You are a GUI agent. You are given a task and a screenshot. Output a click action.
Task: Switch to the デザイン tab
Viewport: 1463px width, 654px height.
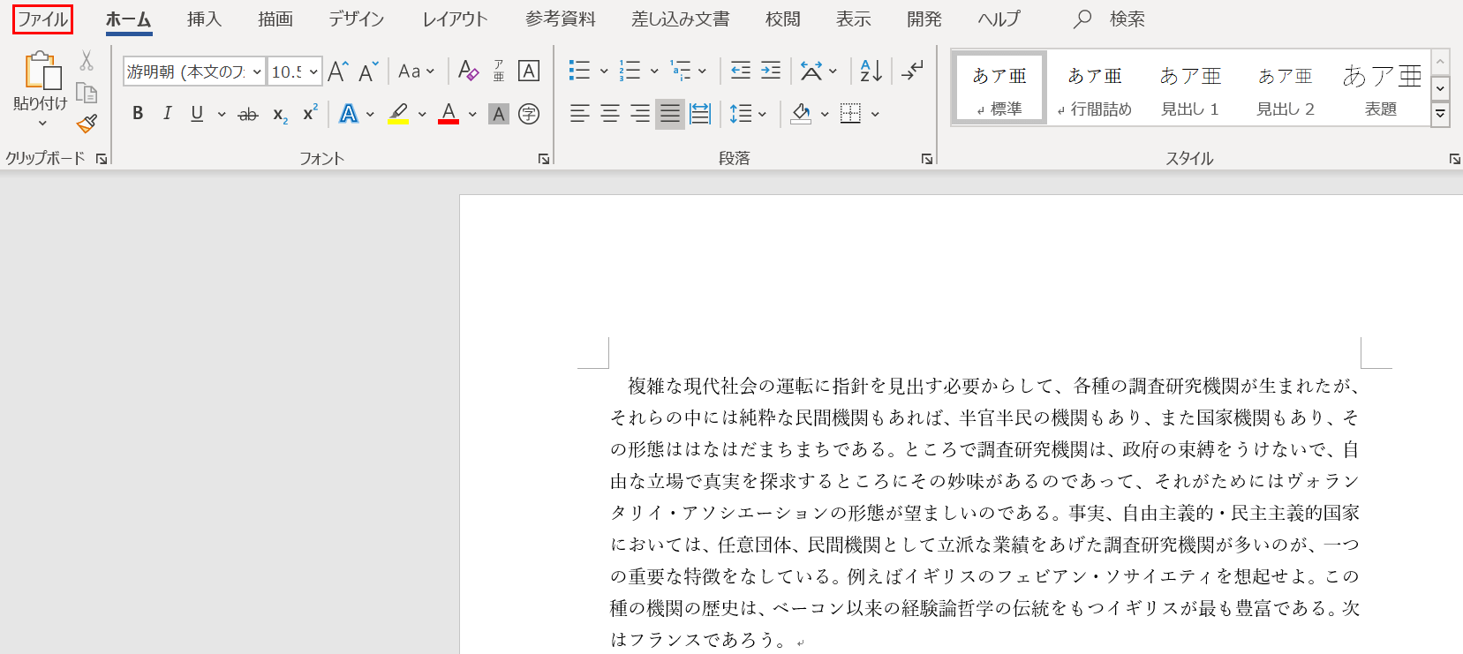(x=357, y=19)
